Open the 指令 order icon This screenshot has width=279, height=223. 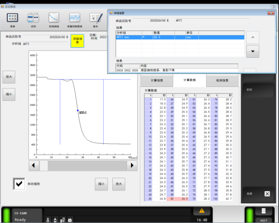click(96, 17)
